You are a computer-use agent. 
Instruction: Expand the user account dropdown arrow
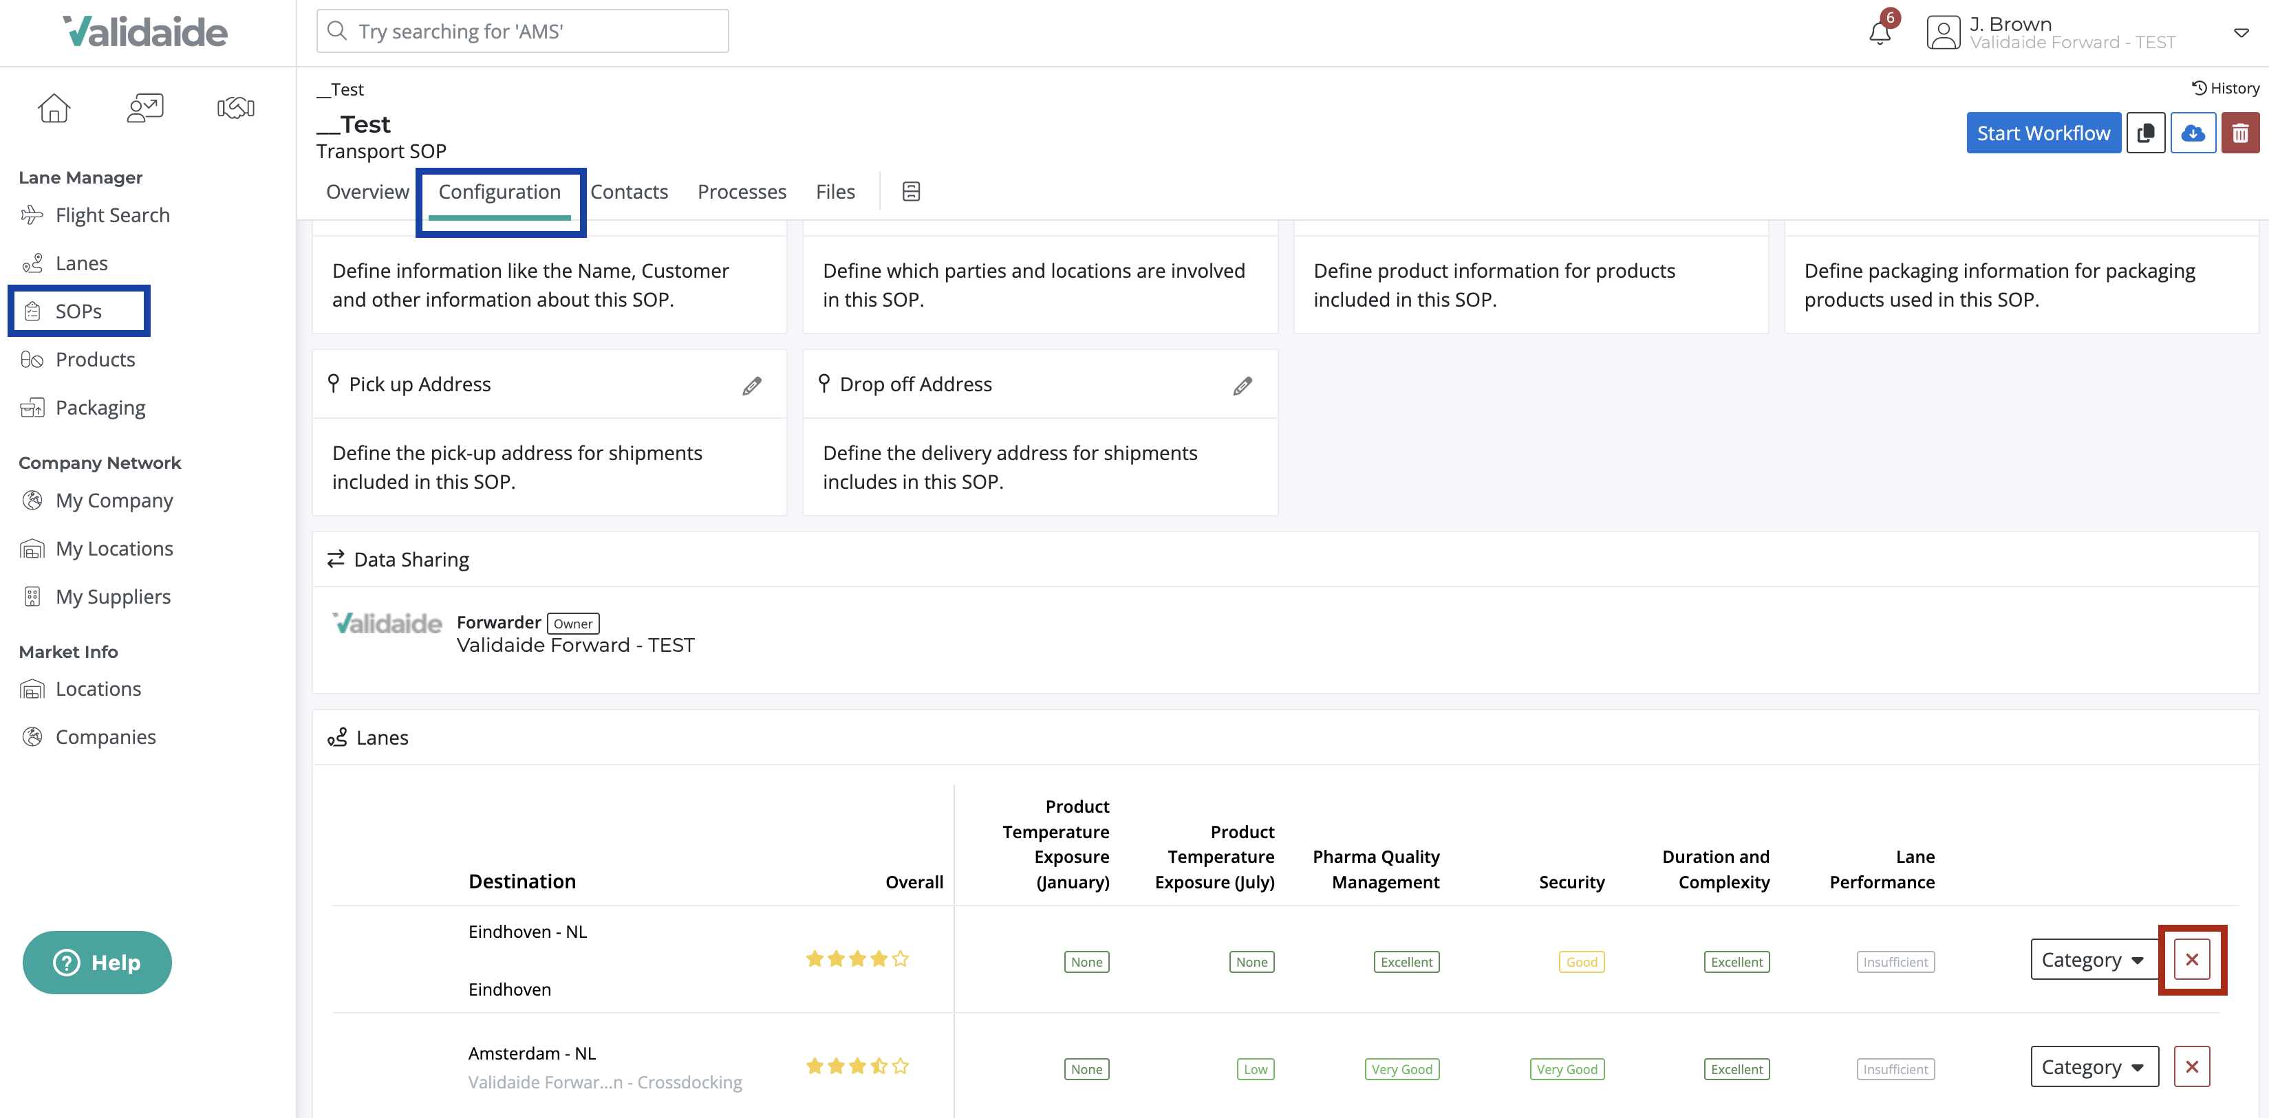tap(2241, 32)
